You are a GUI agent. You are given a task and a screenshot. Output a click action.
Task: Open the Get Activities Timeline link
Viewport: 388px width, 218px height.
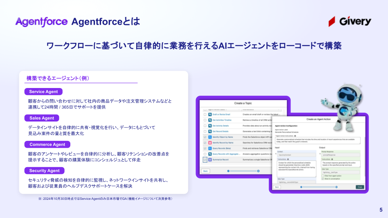coord(222,120)
